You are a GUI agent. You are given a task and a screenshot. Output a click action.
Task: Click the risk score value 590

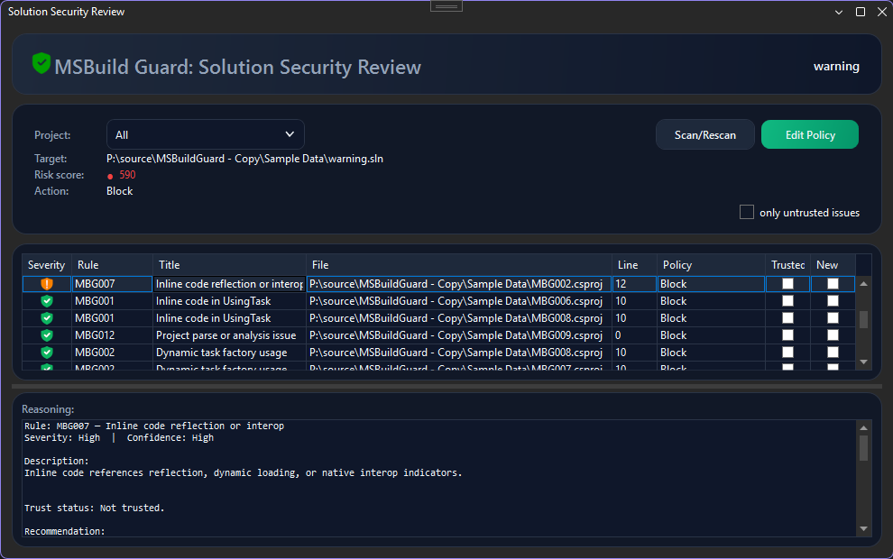pyautogui.click(x=127, y=175)
